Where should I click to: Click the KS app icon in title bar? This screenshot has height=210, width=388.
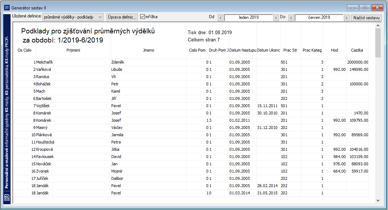tap(7, 8)
